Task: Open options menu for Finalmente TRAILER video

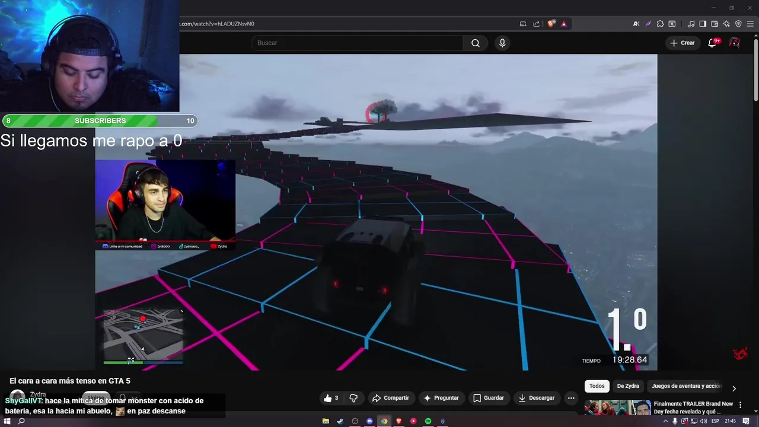Action: (740, 404)
